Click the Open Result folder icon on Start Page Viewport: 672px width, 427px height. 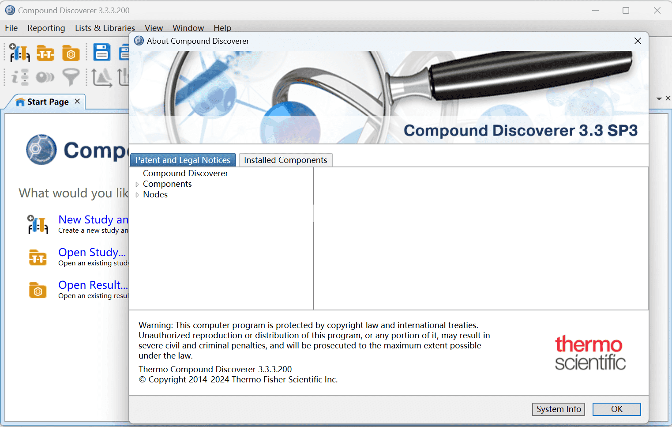38,290
